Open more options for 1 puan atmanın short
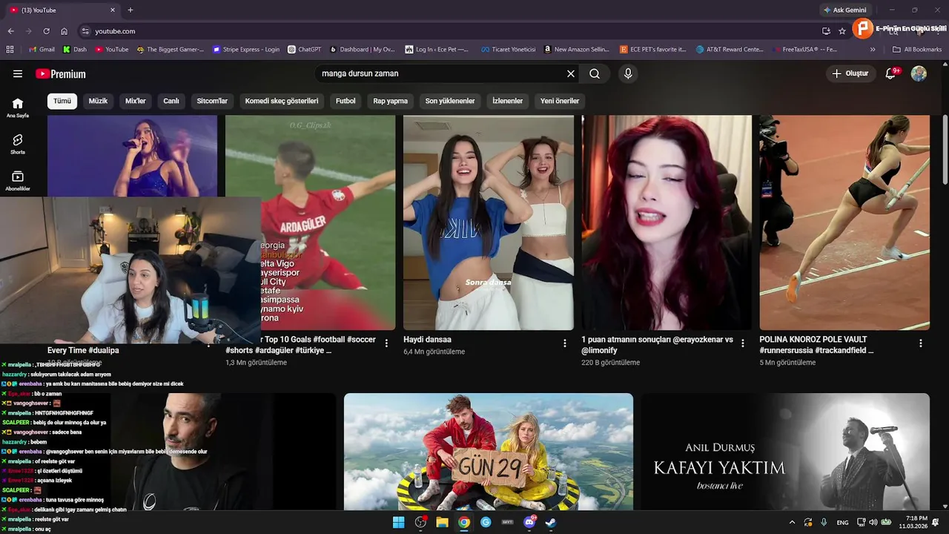 point(743,343)
